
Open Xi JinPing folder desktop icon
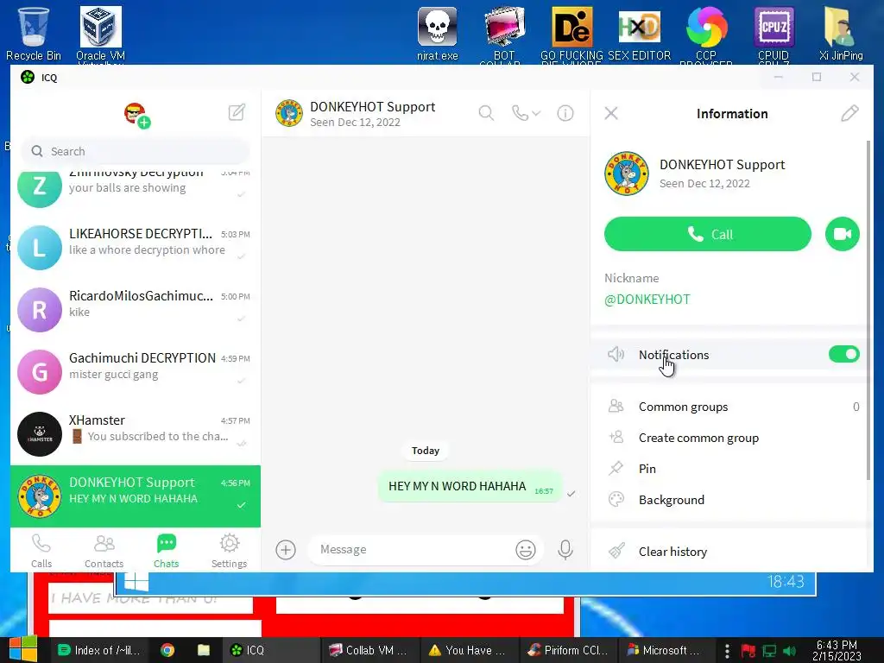(841, 33)
